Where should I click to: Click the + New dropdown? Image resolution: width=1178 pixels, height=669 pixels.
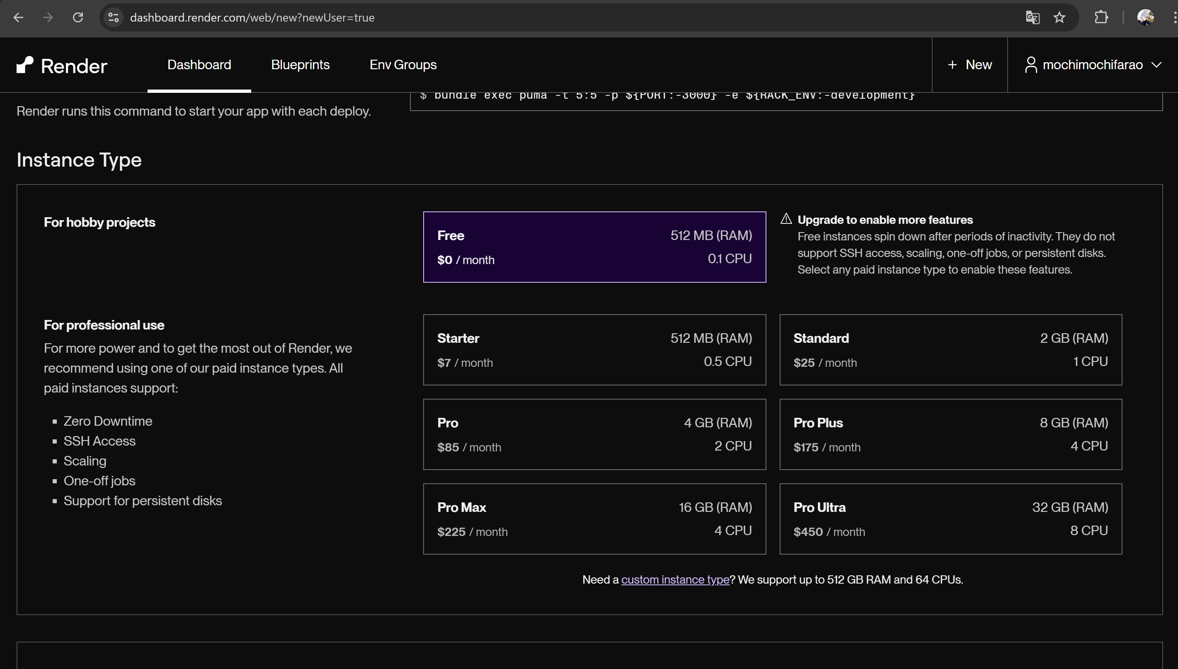pos(969,64)
